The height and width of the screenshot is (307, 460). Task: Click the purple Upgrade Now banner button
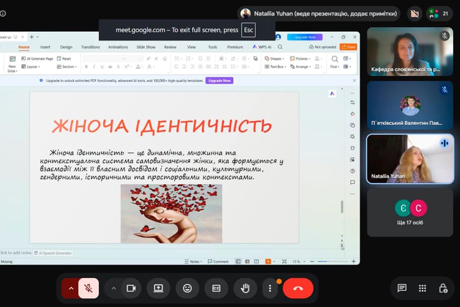[x=219, y=80]
